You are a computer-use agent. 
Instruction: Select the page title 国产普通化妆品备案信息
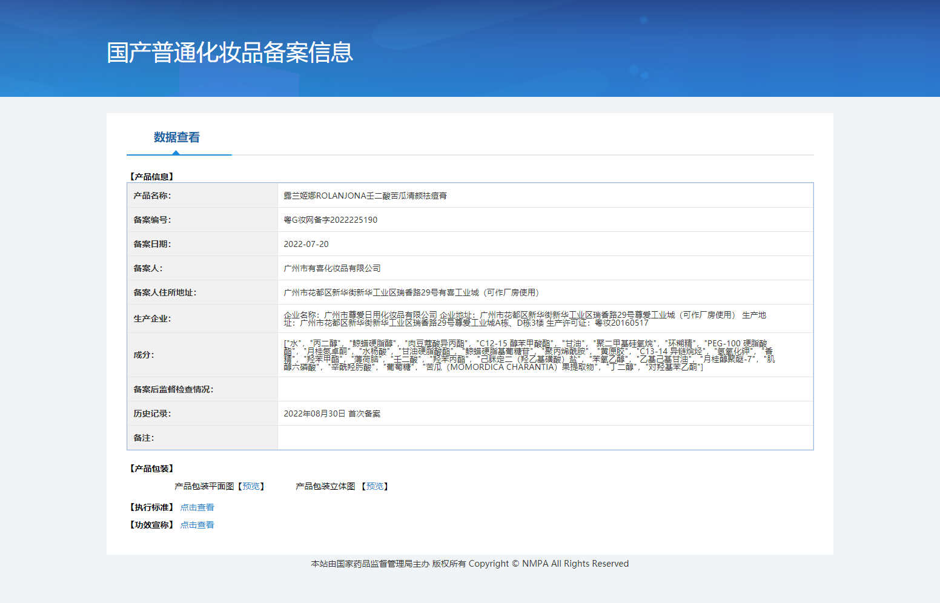[x=230, y=53]
